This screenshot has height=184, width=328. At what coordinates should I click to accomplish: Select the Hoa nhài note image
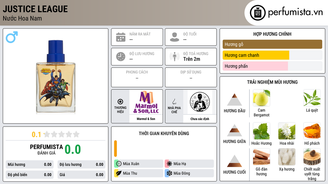coord(287,131)
